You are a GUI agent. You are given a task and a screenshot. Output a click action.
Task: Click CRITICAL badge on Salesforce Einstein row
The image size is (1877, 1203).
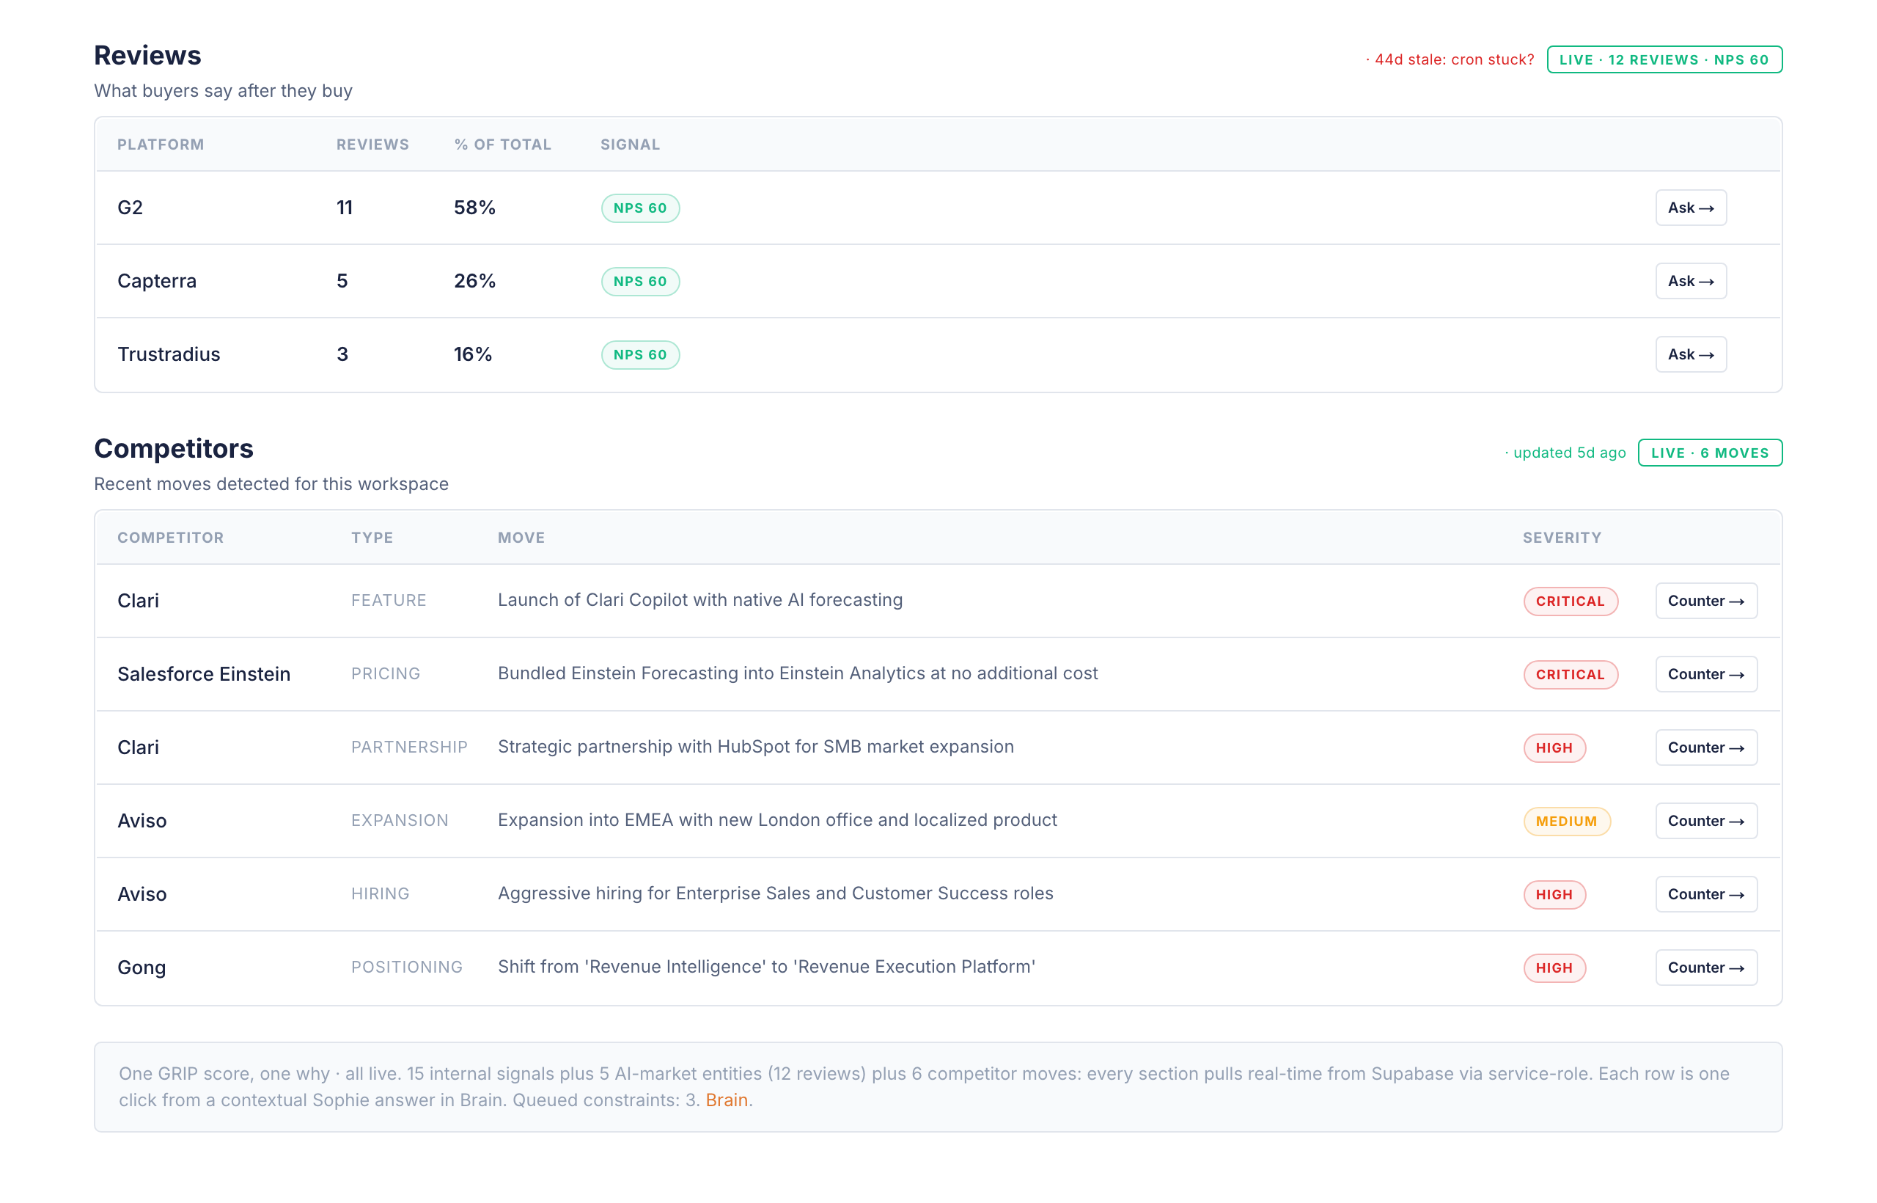tap(1570, 675)
